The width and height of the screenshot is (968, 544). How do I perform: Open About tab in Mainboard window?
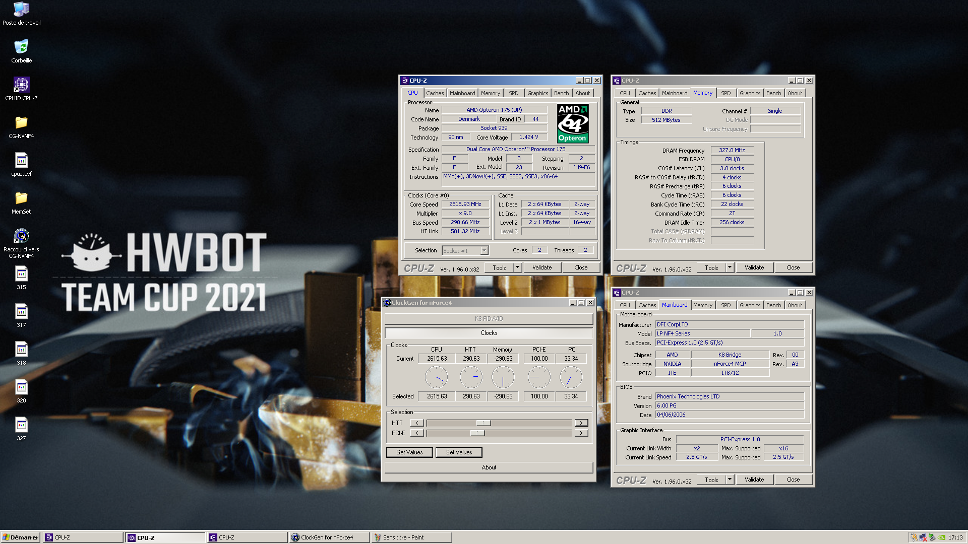click(x=795, y=305)
